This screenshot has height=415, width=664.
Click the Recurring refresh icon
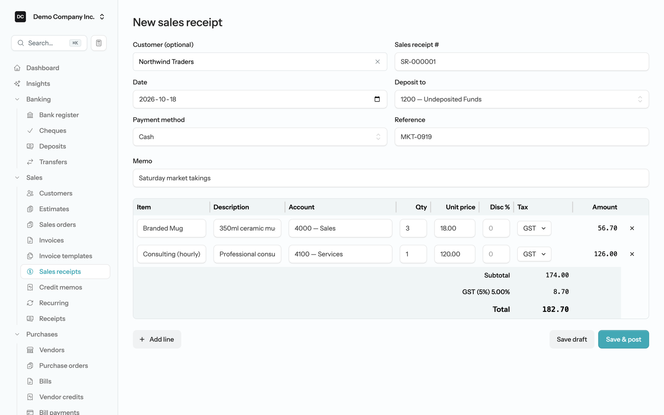[30, 303]
